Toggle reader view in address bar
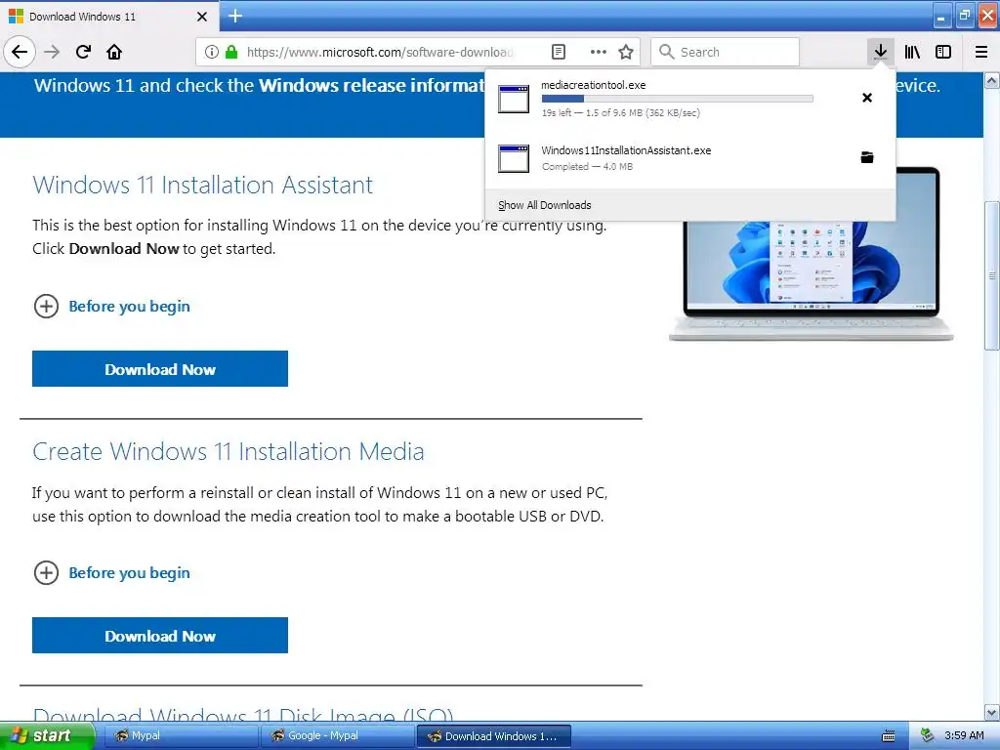The width and height of the screenshot is (1000, 750). 558,52
